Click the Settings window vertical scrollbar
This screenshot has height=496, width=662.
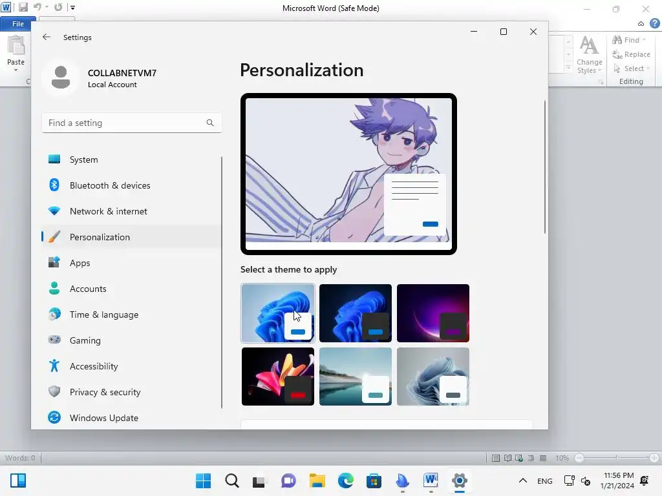coord(544,167)
